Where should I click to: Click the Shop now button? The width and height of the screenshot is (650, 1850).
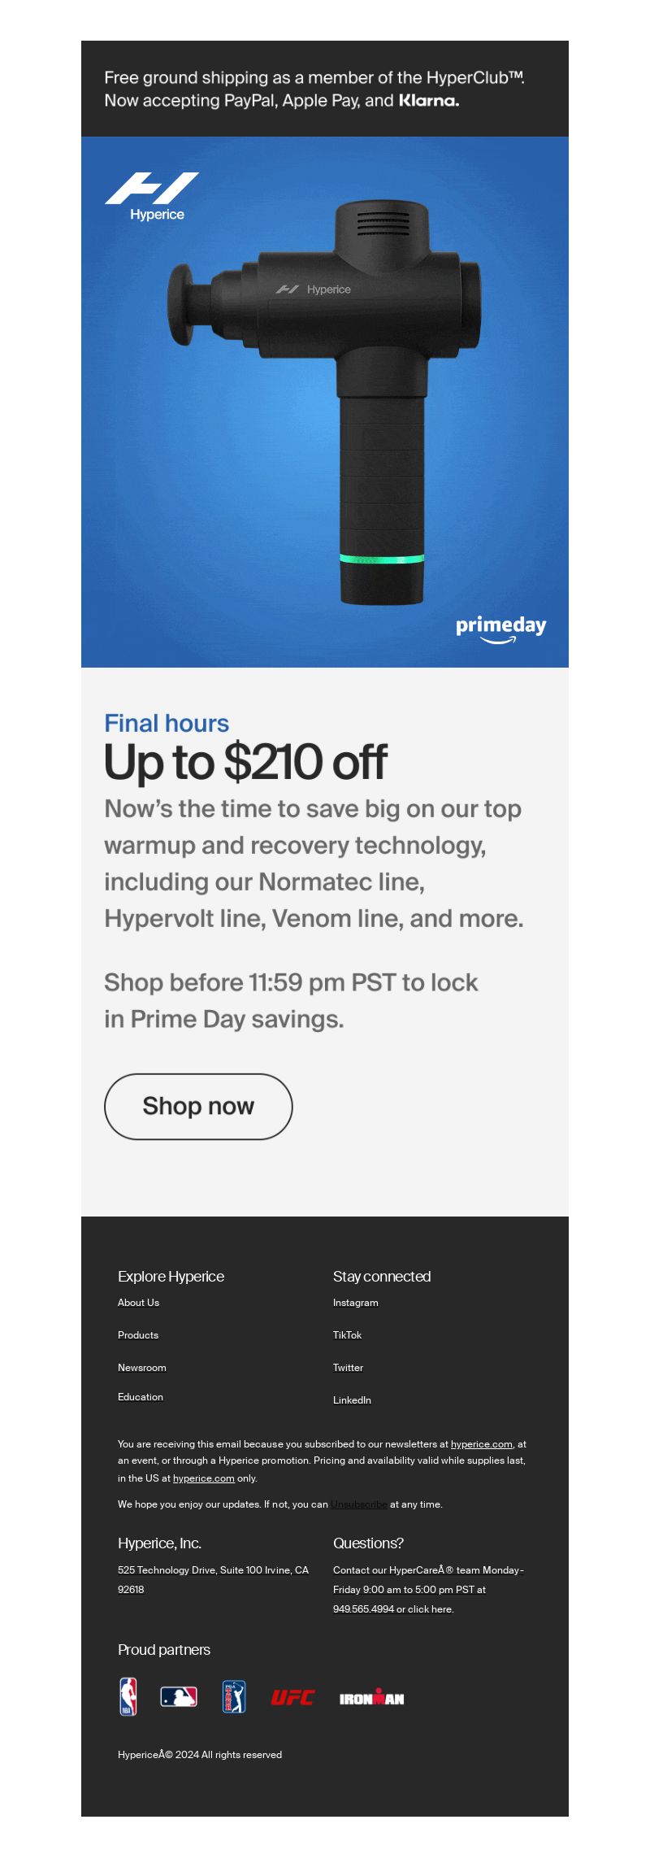198,1106
